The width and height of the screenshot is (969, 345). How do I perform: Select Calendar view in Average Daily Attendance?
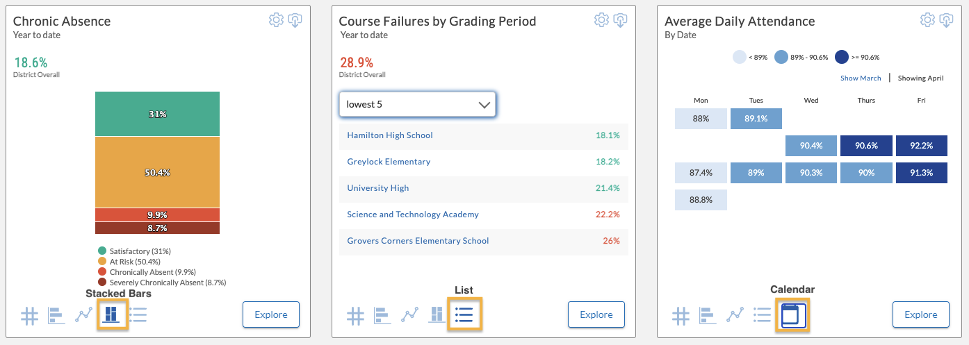792,315
